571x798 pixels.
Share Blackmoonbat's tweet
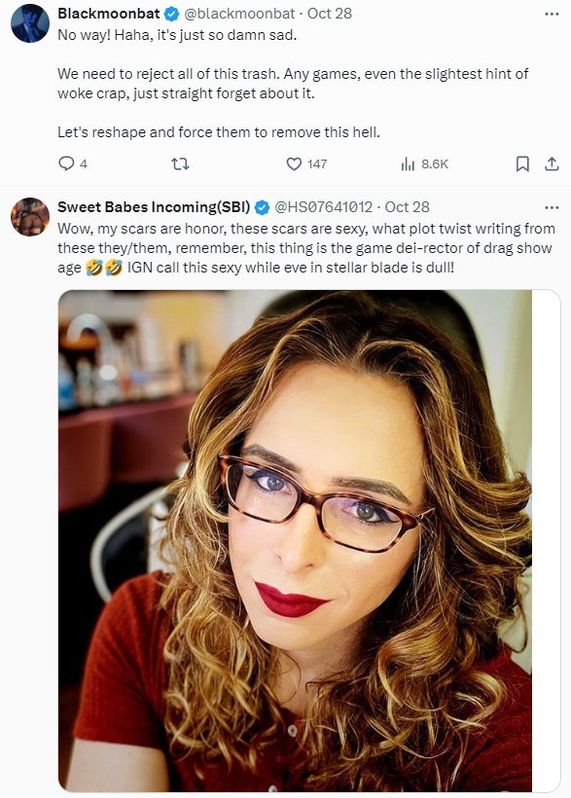[x=552, y=163]
